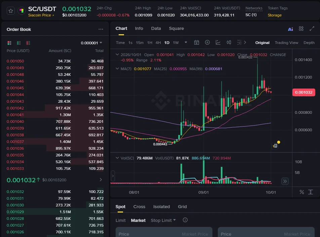Viewport: 320px width, 237px height.
Task: Open more time intervals dropdown
Action: [186, 42]
